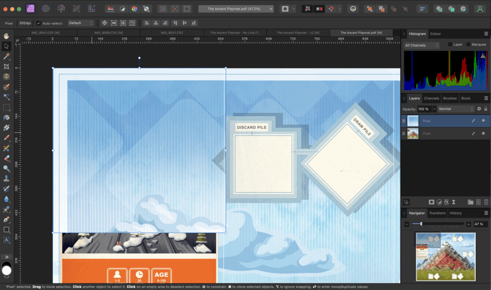Select the Clone Brush stamp tool
The image size is (491, 290).
[6, 178]
